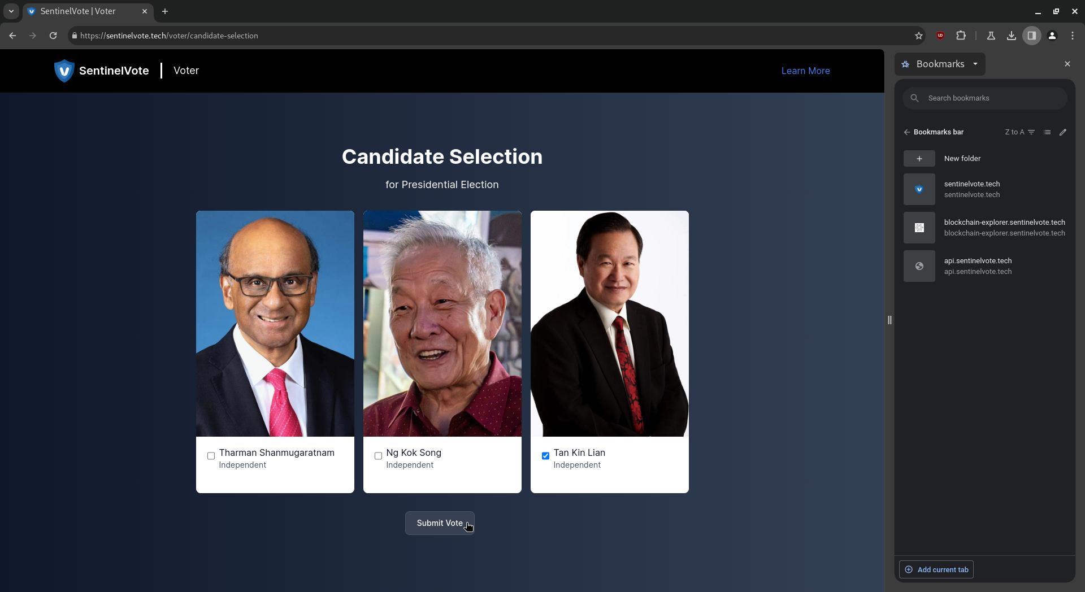This screenshot has height=592, width=1085.
Task: Select the Ng Kok Song checkbox
Action: 378,456
